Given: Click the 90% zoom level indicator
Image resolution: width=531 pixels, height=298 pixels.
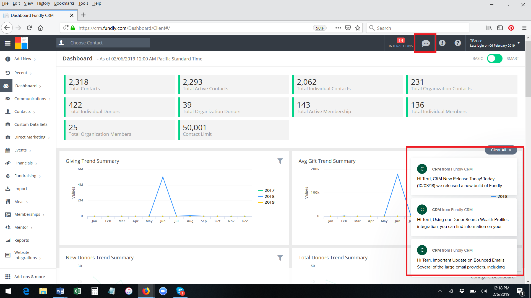Looking at the screenshot, I should pyautogui.click(x=320, y=28).
